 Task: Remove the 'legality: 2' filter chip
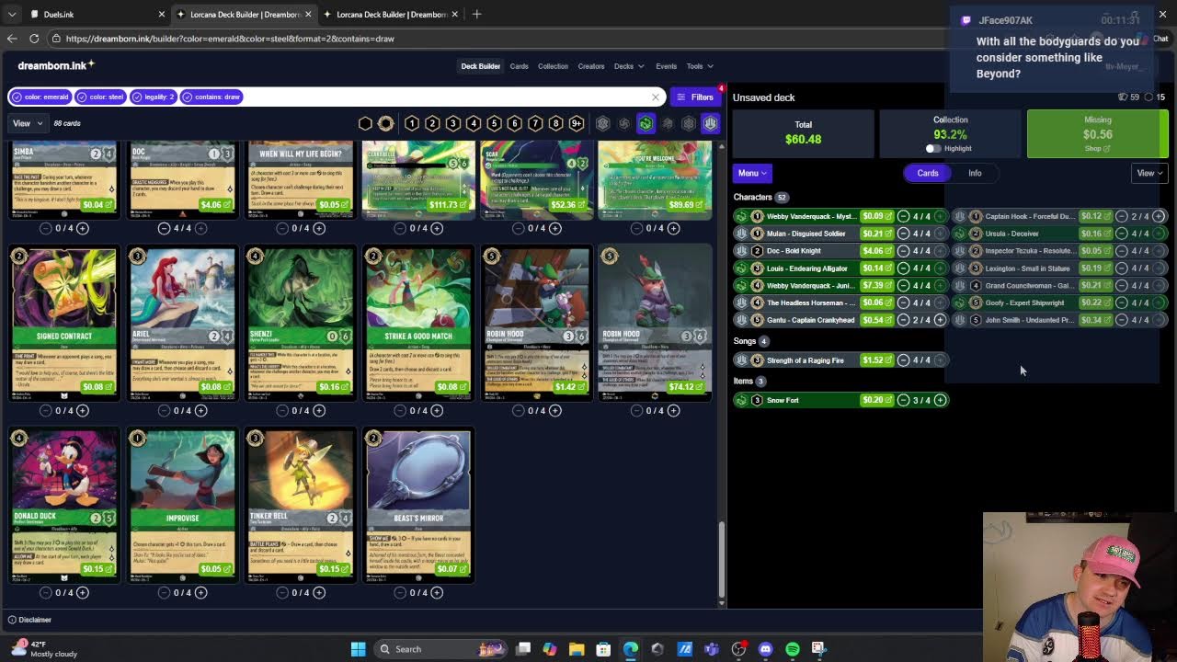click(x=154, y=97)
